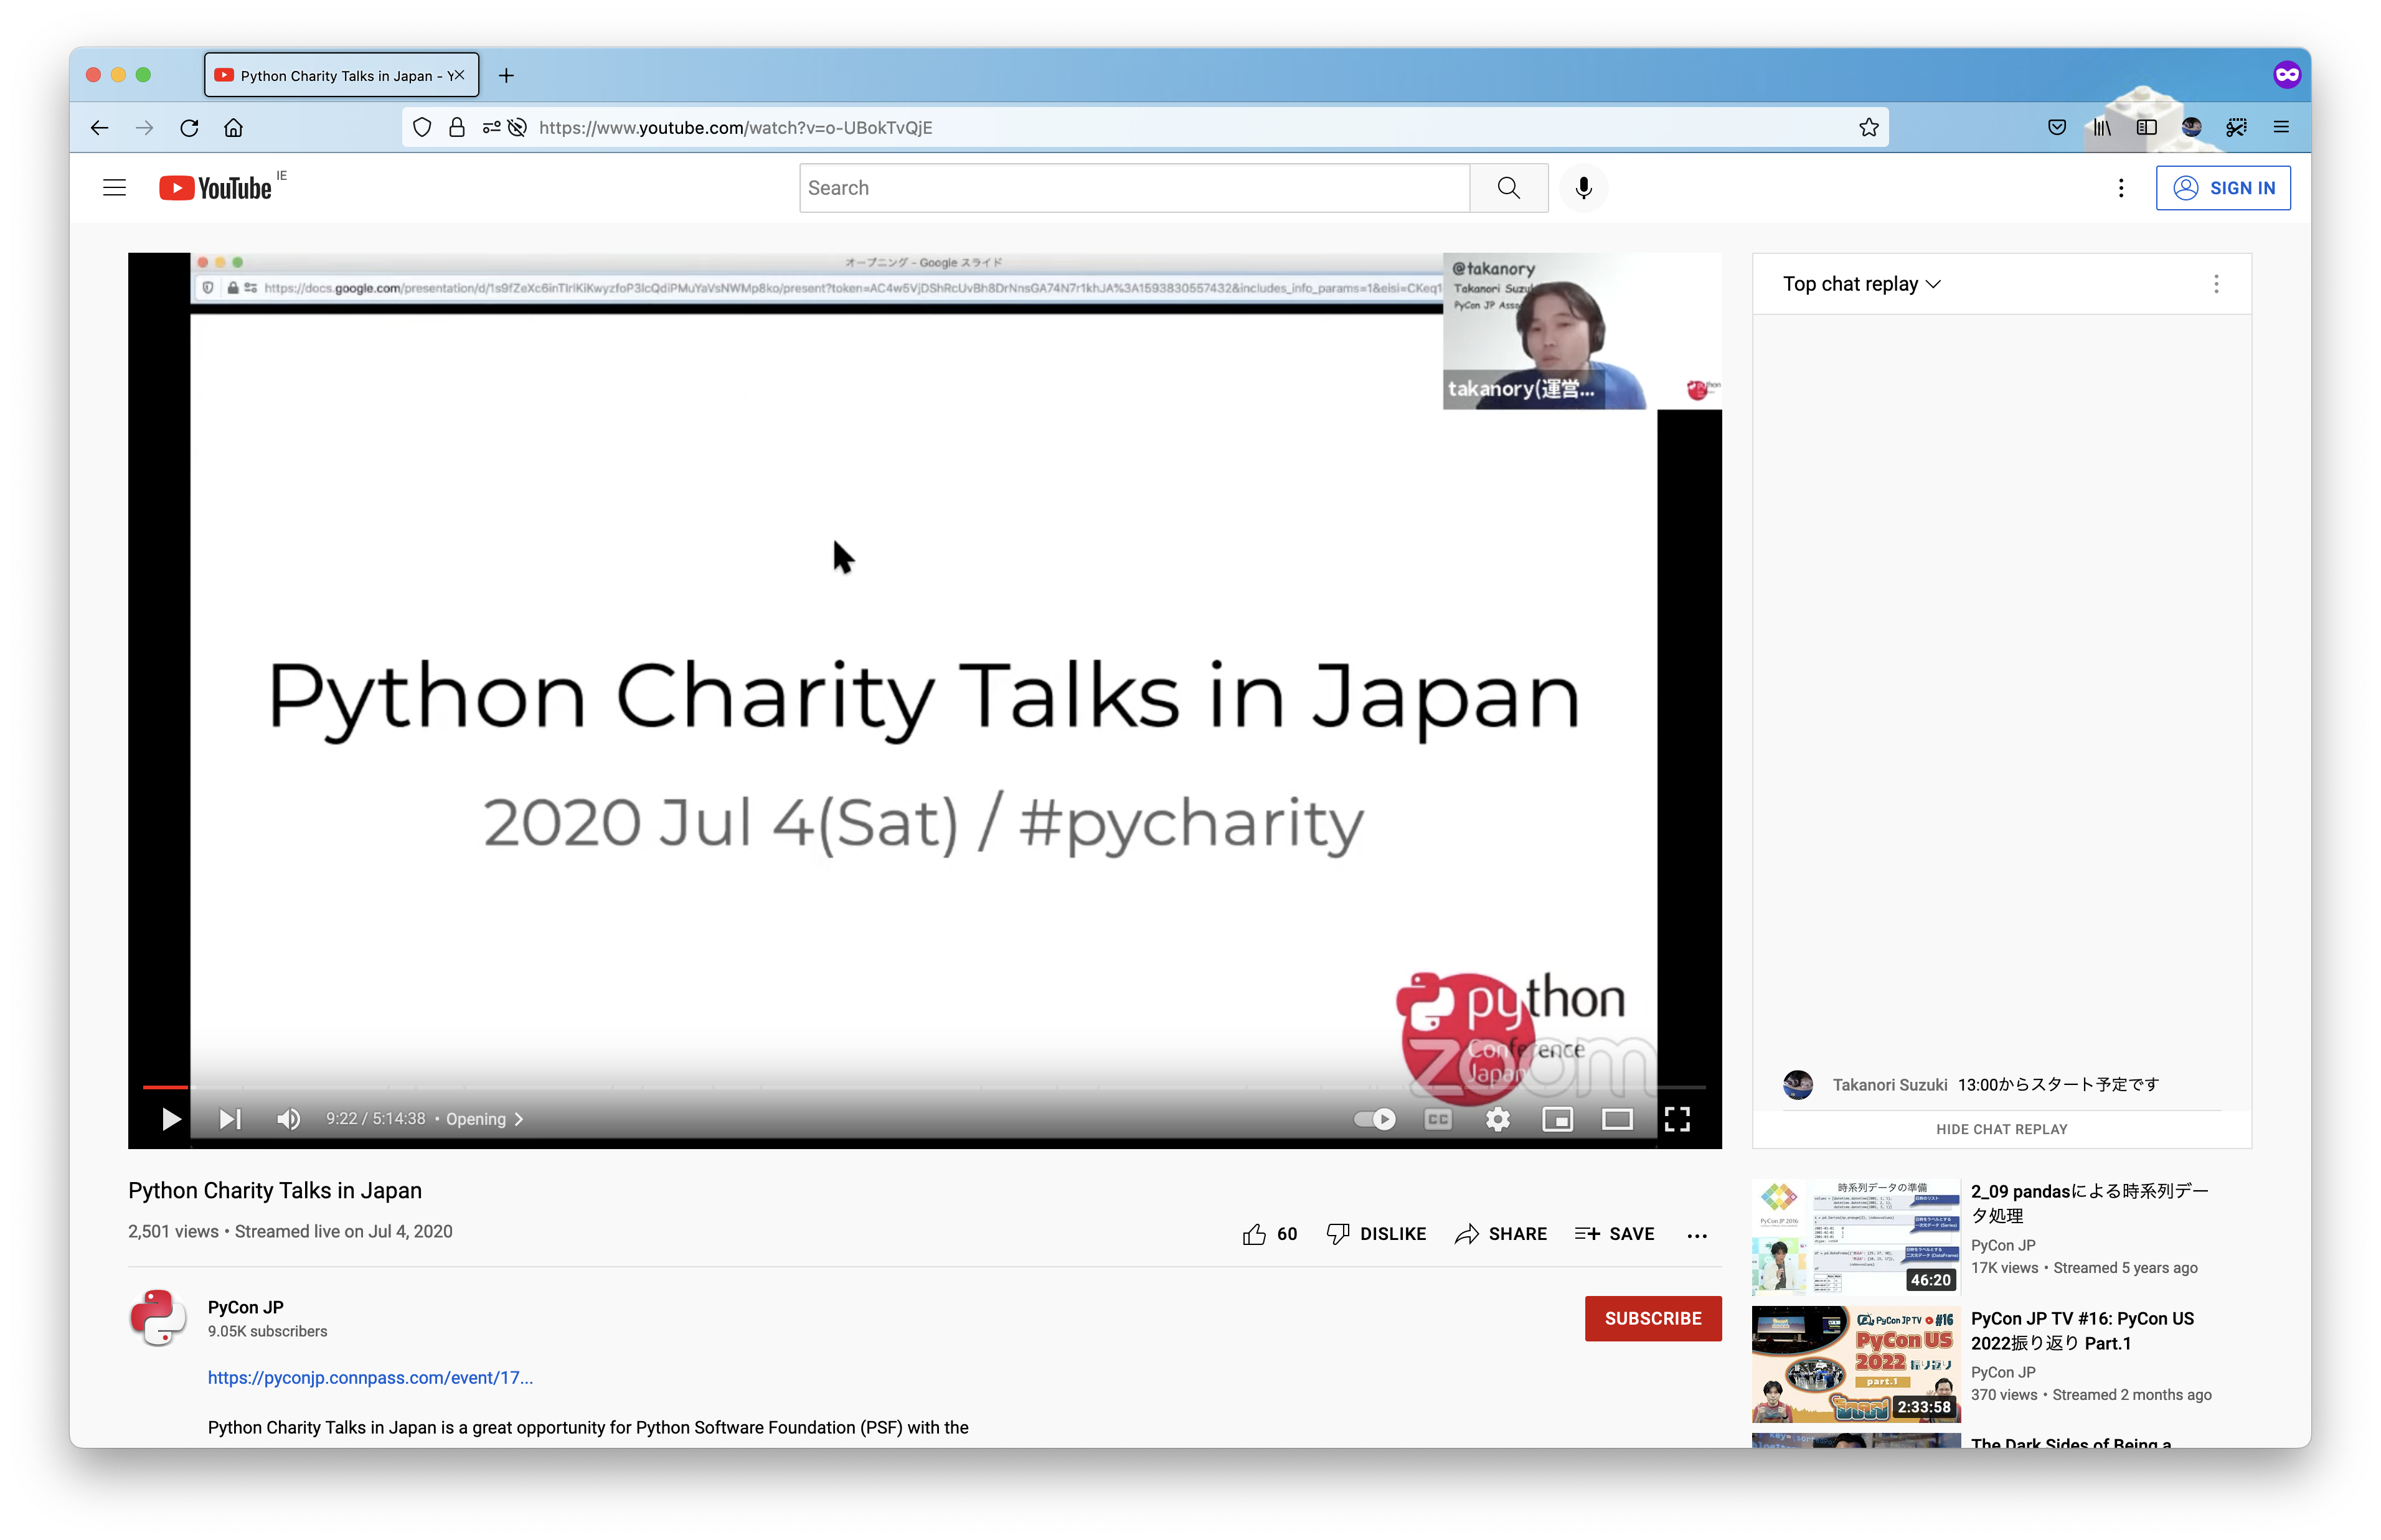Click the voice search microphone icon

1583,188
